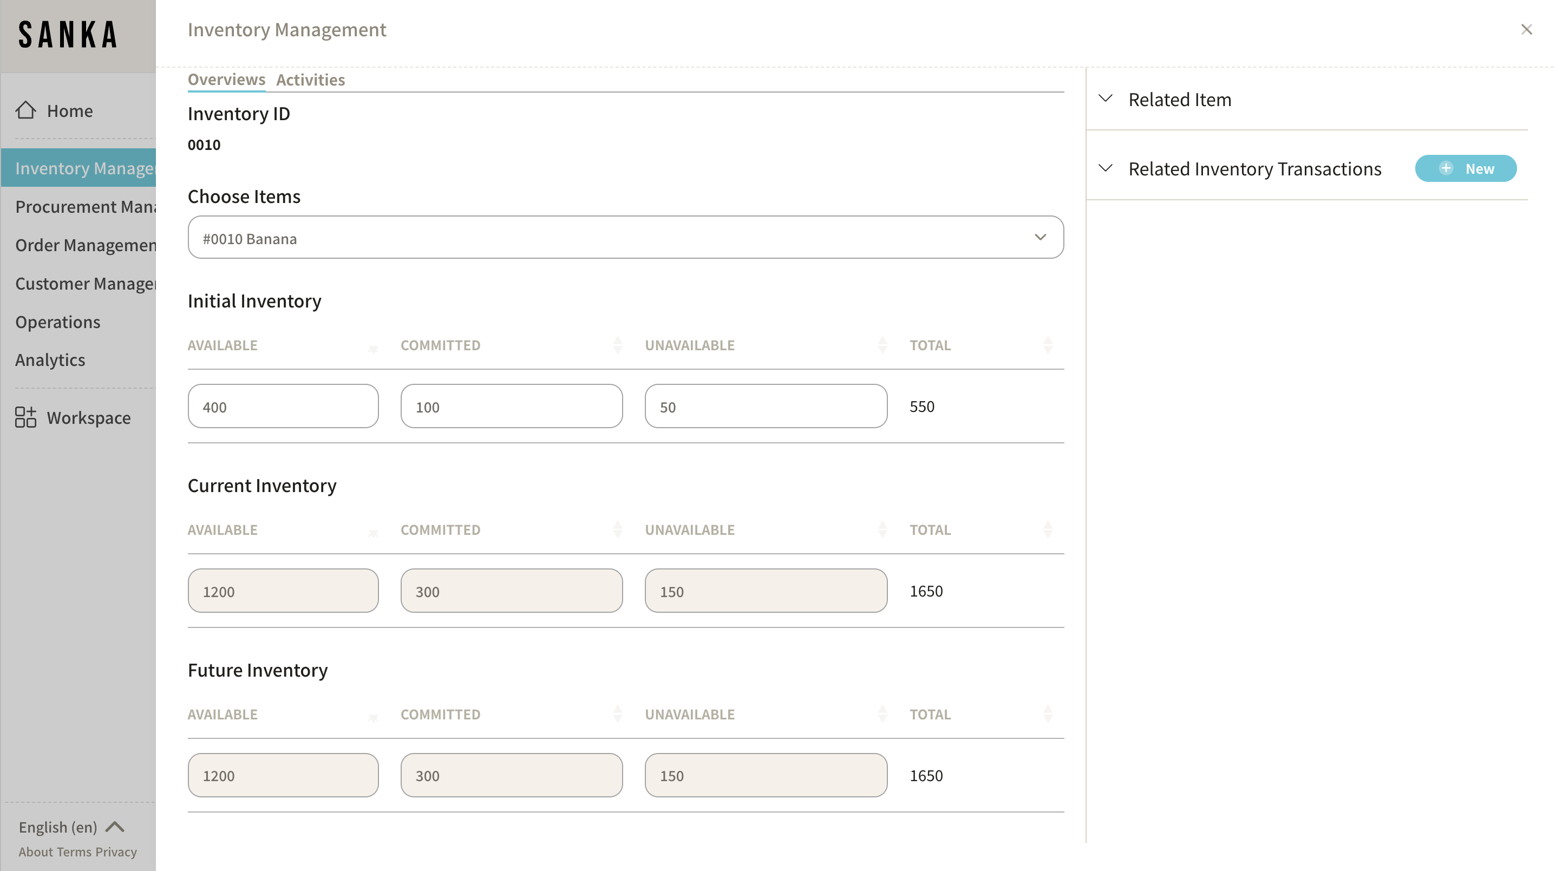Image resolution: width=1556 pixels, height=871 pixels.
Task: Click the Initial Inventory Unavailable field with 50
Action: click(766, 407)
